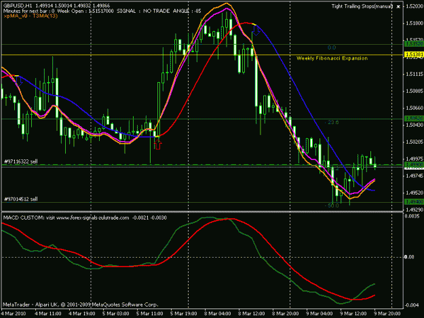Click the 5 Mar 19:00 time label
Image resolution: width=424 pixels, height=318 pixels.
coord(184,314)
